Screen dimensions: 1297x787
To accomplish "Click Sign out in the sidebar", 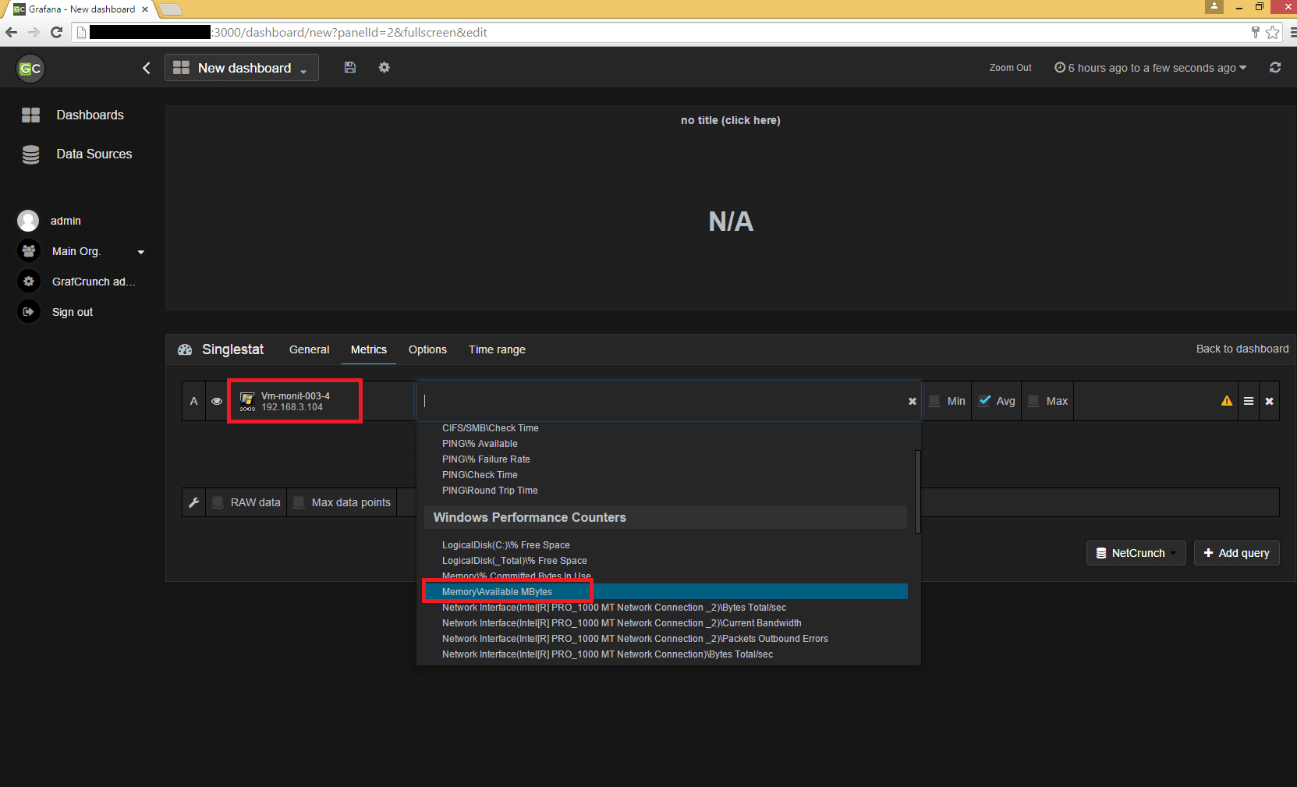I will pyautogui.click(x=73, y=312).
